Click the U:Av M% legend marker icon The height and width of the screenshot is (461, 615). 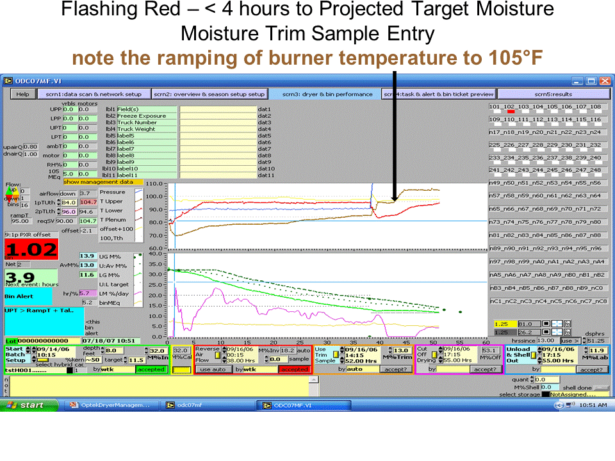[x=138, y=266]
